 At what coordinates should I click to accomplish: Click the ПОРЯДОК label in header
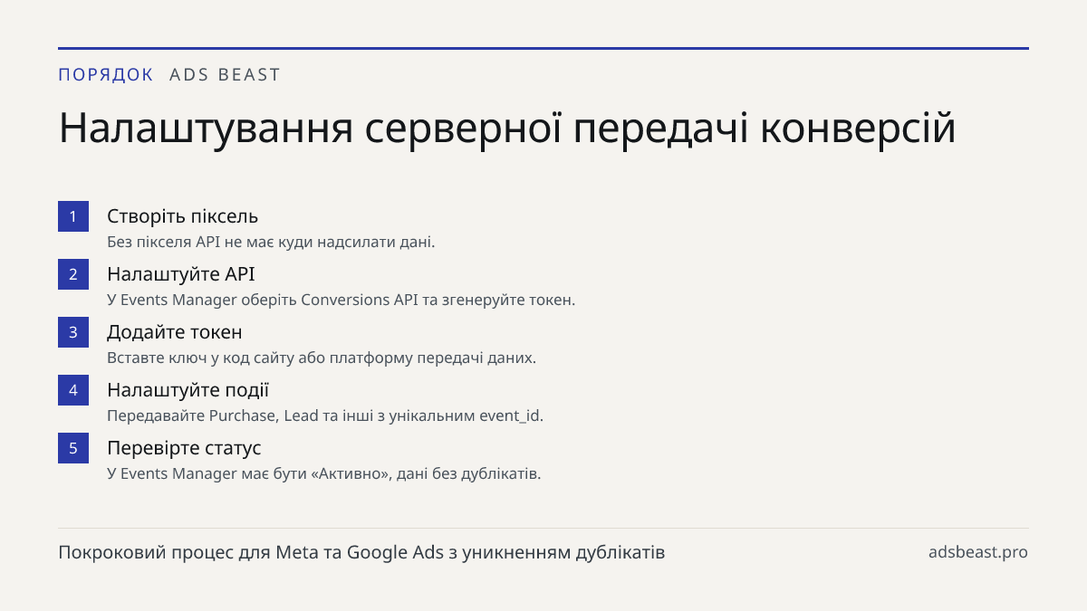tap(106, 75)
